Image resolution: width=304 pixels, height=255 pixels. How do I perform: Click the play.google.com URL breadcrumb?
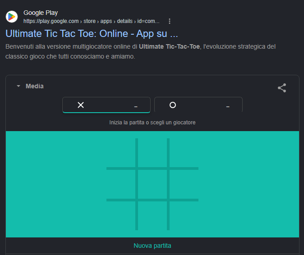(91, 21)
